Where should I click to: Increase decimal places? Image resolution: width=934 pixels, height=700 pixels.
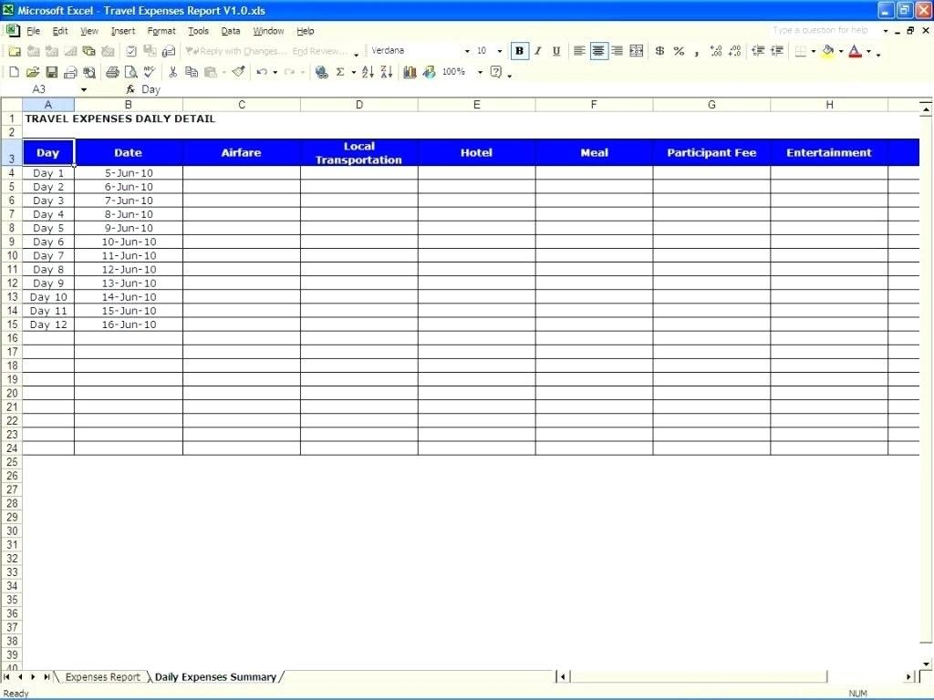716,51
